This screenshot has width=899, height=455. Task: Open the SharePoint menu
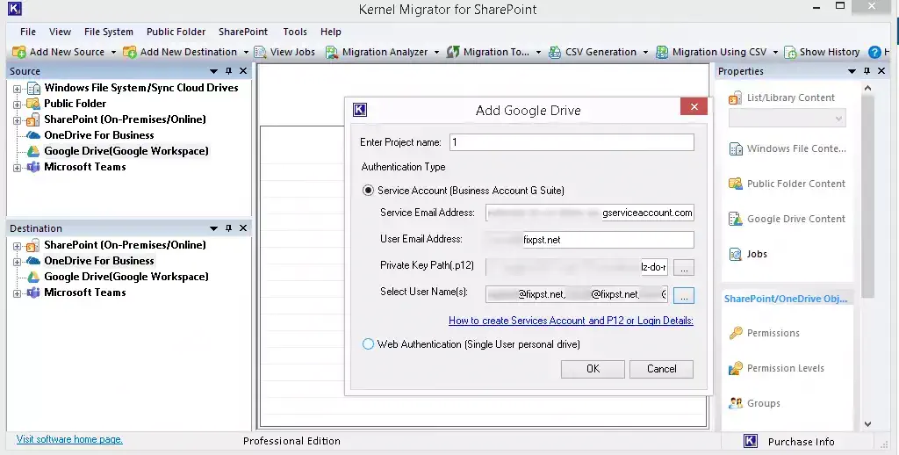[243, 32]
